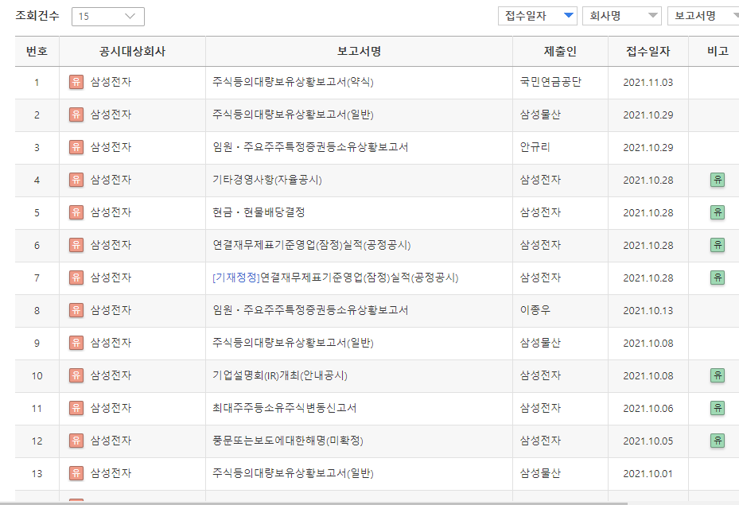Click green 유 badge for 기타경영사항(자율공시)
739x505 pixels.
(718, 180)
